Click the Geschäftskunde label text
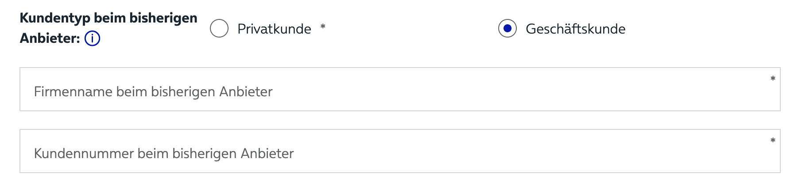 pyautogui.click(x=575, y=29)
